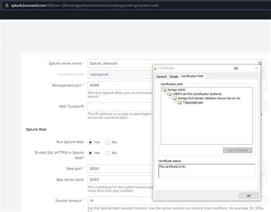Select Sectigo RSA Domain Validation Secure Server CA
Image resolution: width=271 pixels, height=212 pixels.
[209, 98]
